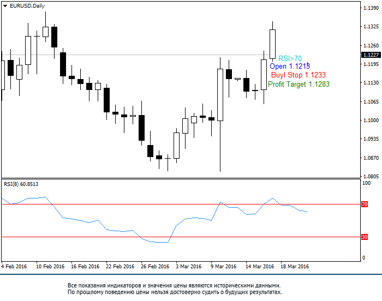This screenshot has width=382, height=301.
Task: Select the Profit Target 1.1283 label
Action: pos(299,85)
